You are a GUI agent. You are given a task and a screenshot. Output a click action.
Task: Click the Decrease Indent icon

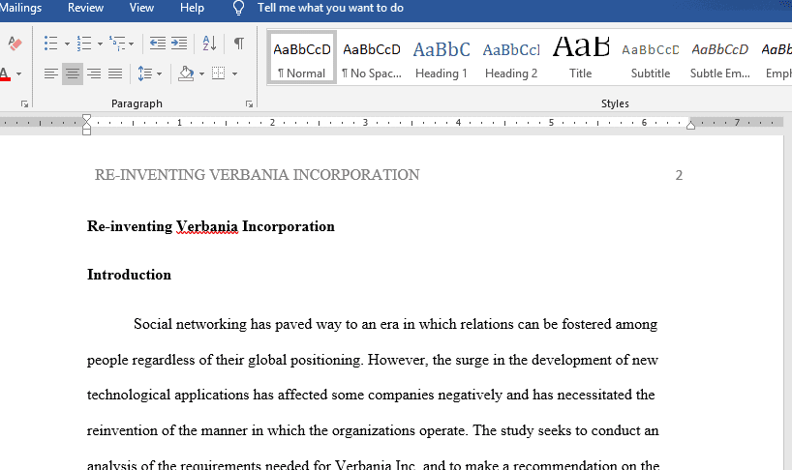click(158, 44)
